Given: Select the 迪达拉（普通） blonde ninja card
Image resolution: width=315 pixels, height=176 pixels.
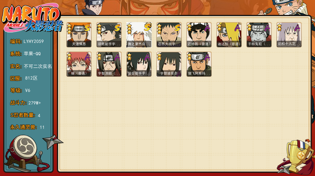Looking at the screenshot, I should (229, 35).
